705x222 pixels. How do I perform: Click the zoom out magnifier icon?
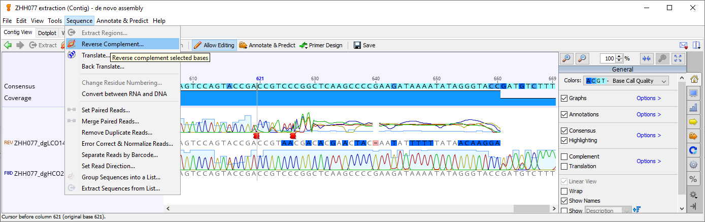tap(583, 58)
